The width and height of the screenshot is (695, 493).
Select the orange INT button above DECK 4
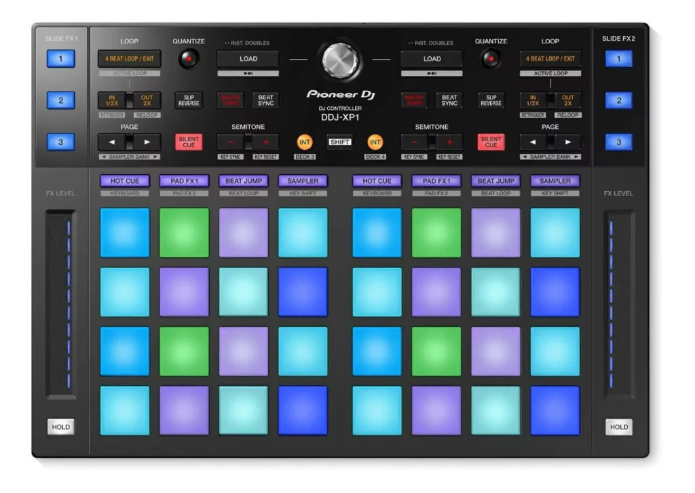[375, 142]
